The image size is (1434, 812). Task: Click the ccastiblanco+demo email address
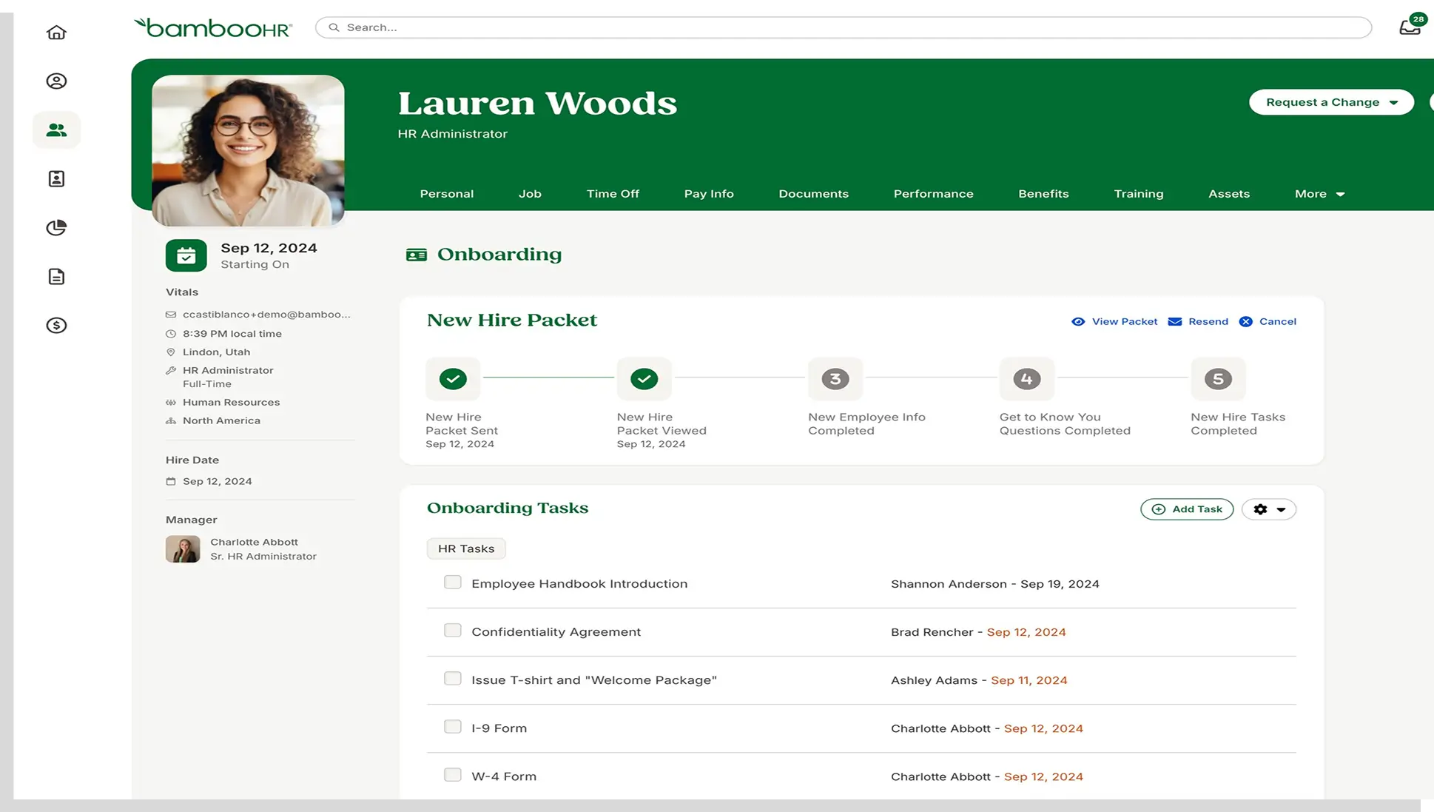pos(266,315)
